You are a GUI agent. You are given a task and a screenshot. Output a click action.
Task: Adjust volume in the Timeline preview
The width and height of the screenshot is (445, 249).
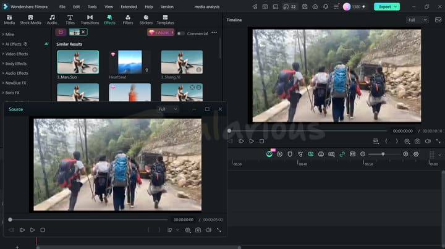click(428, 141)
